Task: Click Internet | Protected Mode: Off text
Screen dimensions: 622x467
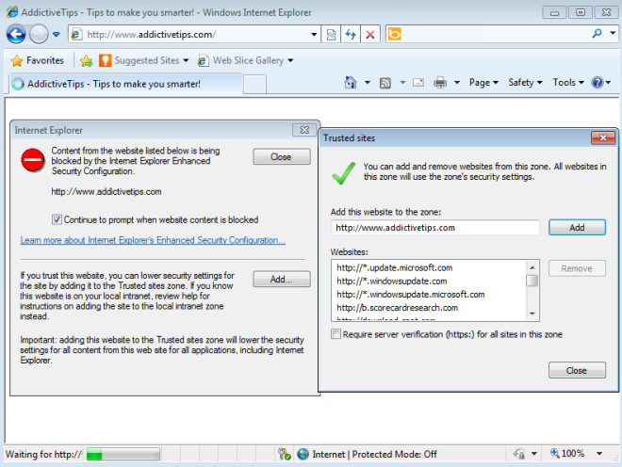Action: tap(374, 455)
